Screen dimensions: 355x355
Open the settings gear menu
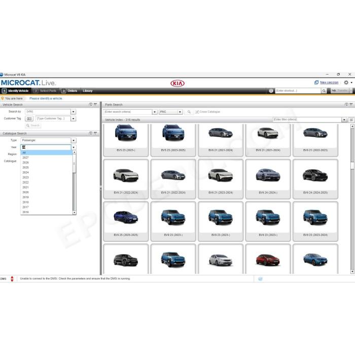tap(346, 83)
